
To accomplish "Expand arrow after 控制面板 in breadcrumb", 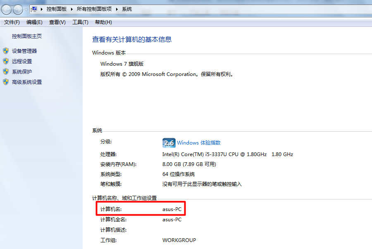I will pyautogui.click(x=72, y=9).
